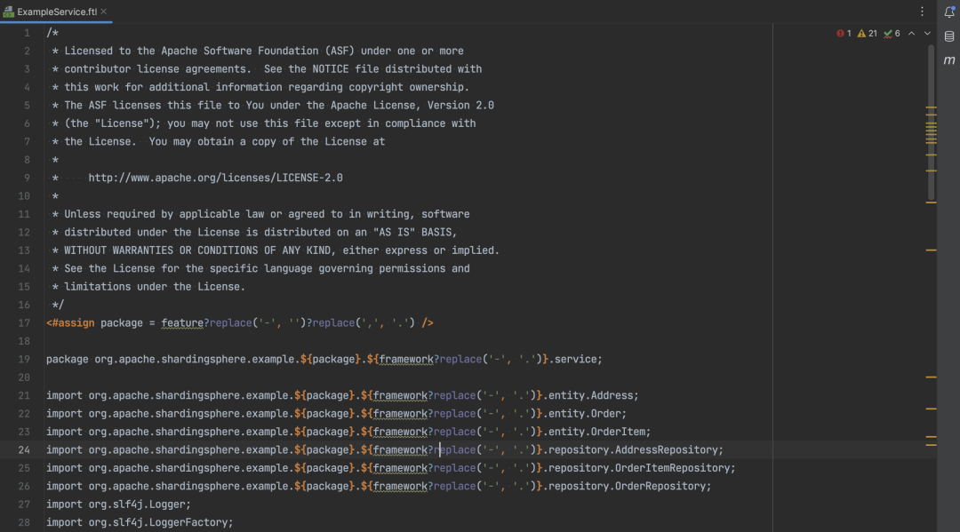
Task: Click 'entity.Address;' import text
Action: tap(593, 395)
